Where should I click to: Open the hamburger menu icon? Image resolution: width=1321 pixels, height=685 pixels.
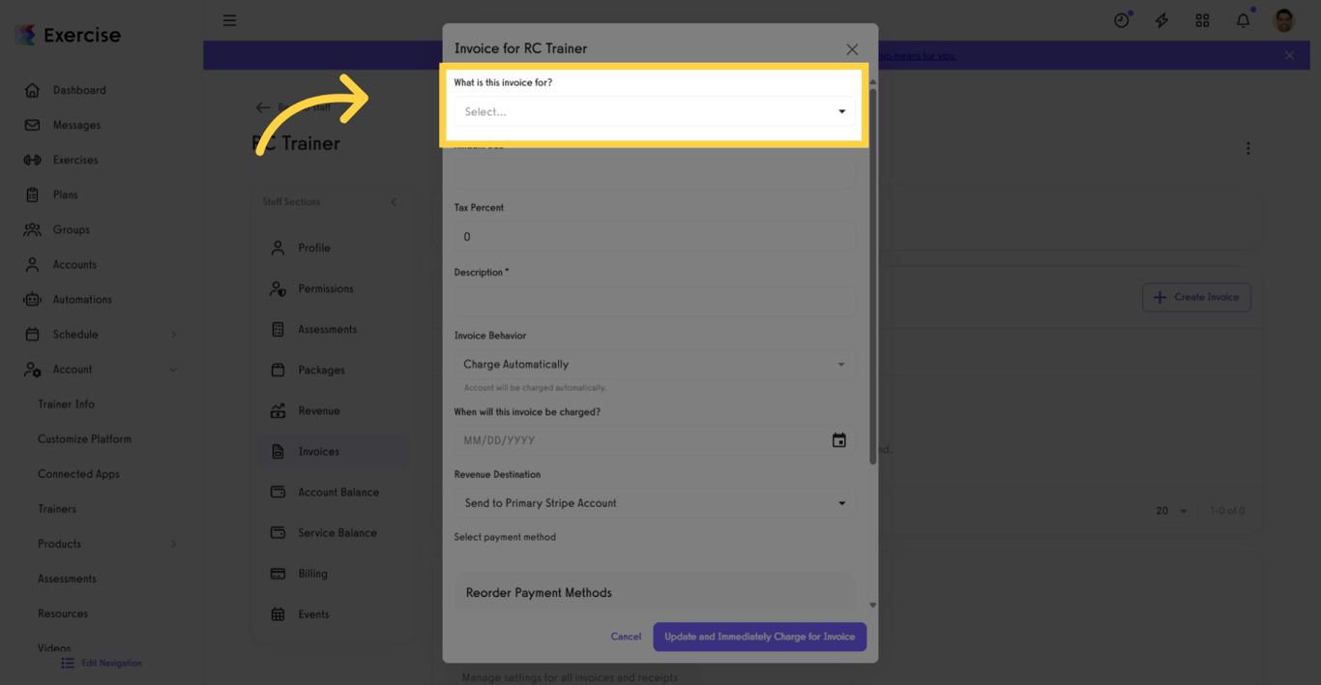[x=229, y=20]
